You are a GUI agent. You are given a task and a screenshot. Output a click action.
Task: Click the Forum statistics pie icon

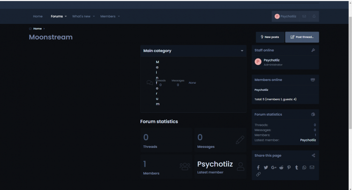[313, 114]
